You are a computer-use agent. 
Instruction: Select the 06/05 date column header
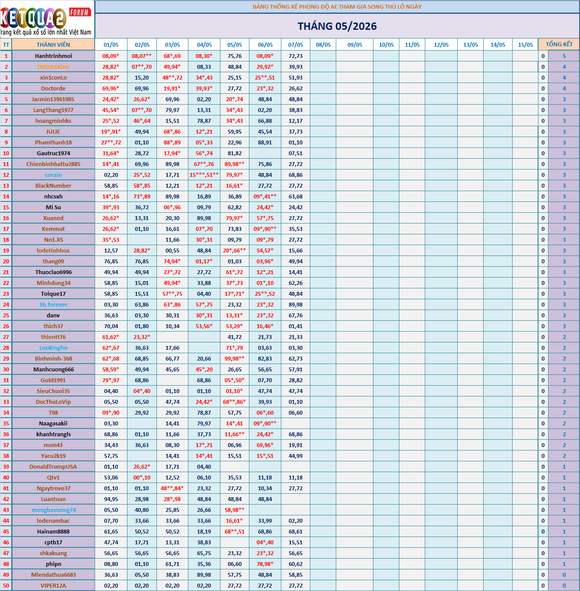point(265,45)
